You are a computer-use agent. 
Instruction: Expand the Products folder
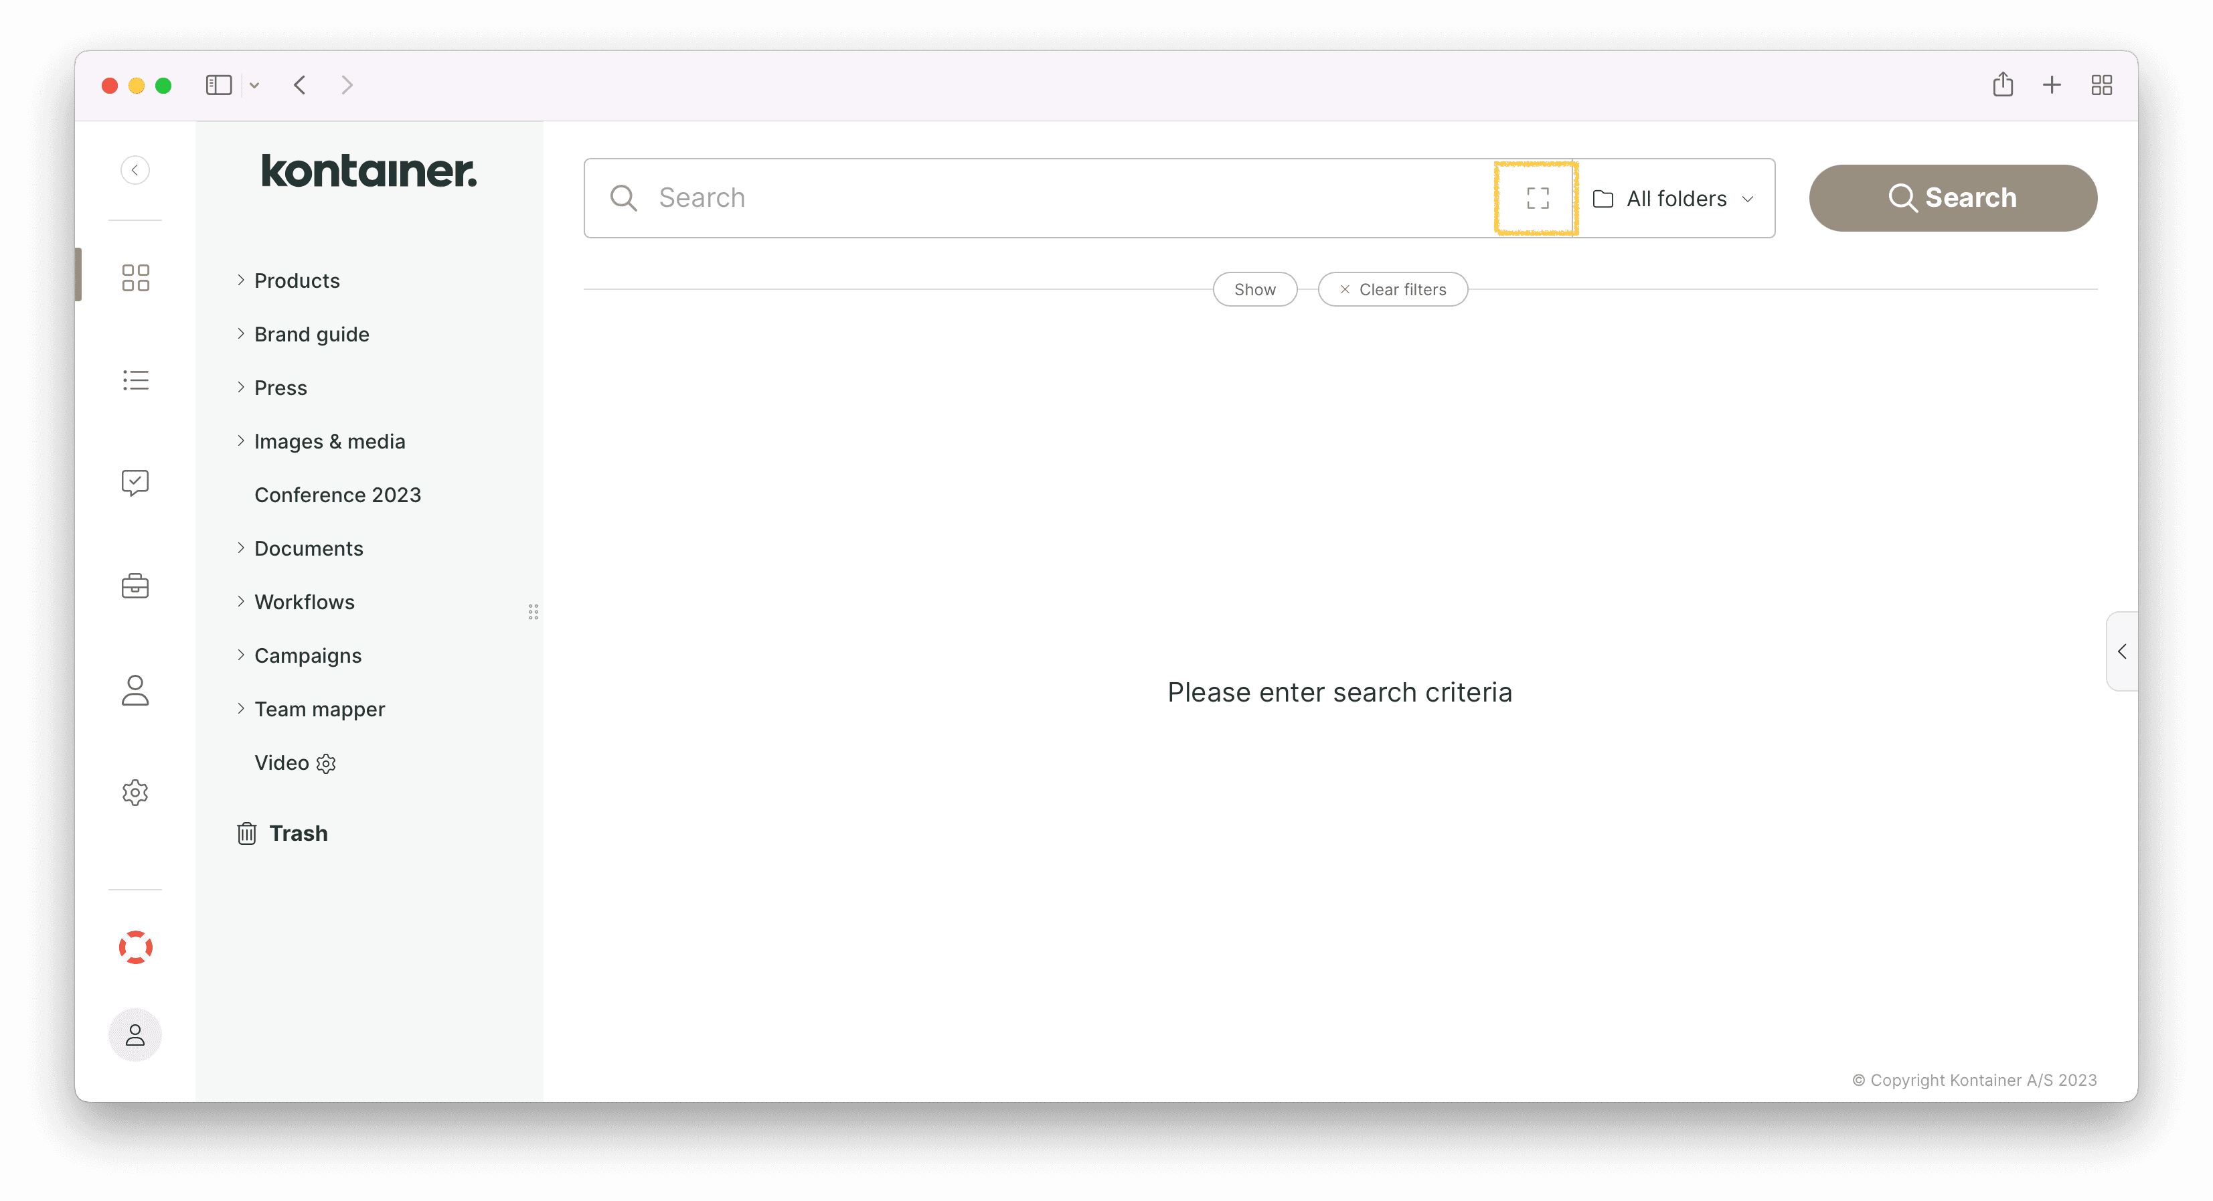tap(297, 280)
